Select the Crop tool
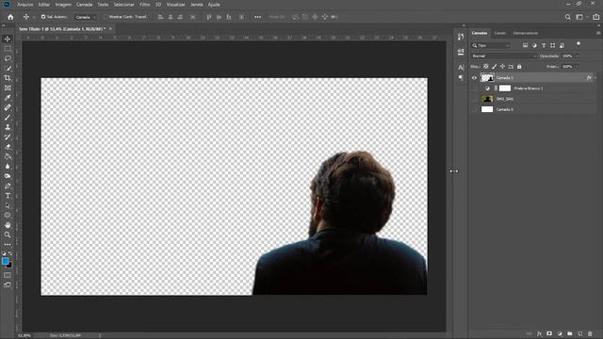Viewport: 603px width, 339px height. pos(8,78)
